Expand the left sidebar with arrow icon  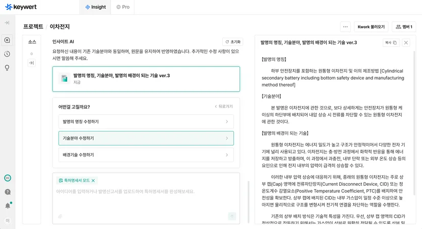(x=7, y=23)
